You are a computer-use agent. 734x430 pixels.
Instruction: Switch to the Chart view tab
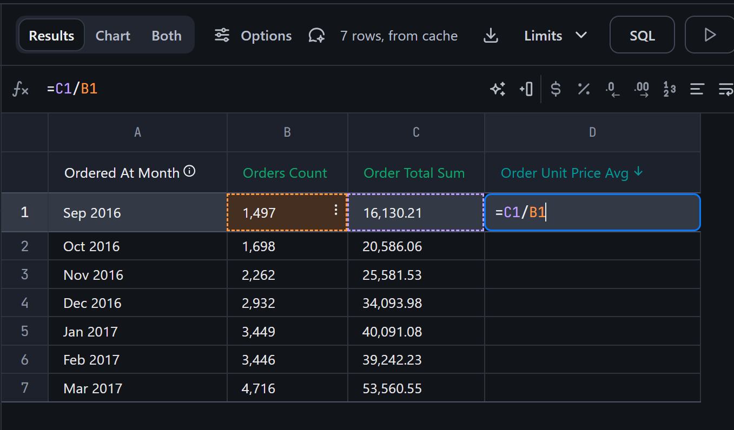pos(113,36)
